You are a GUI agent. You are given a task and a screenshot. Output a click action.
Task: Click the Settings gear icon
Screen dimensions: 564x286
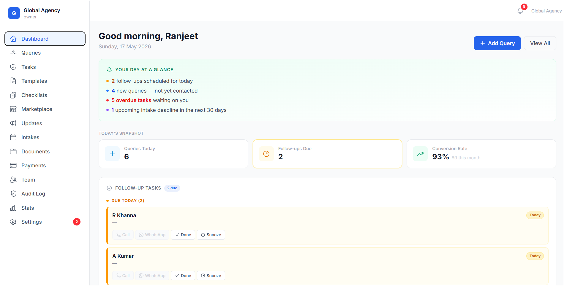point(13,222)
